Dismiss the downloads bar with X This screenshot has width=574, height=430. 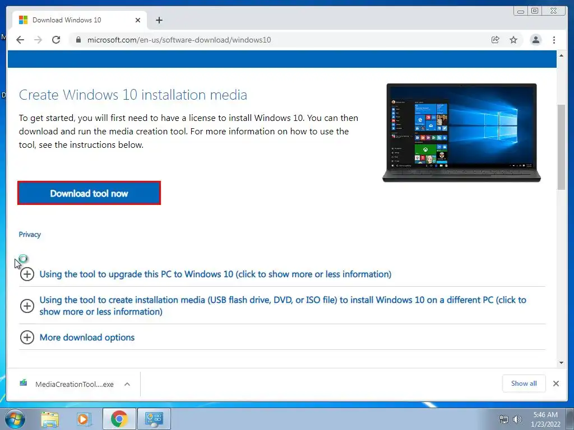click(x=556, y=384)
